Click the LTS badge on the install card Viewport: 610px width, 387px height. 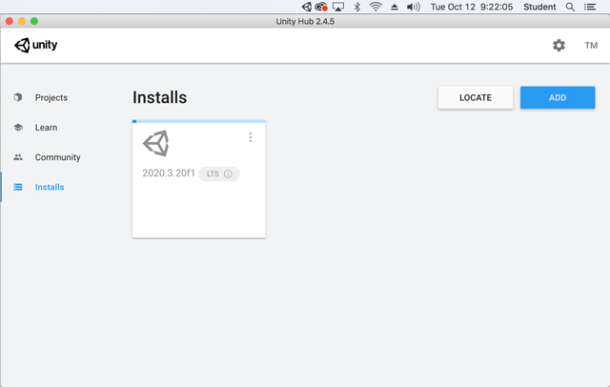[219, 173]
